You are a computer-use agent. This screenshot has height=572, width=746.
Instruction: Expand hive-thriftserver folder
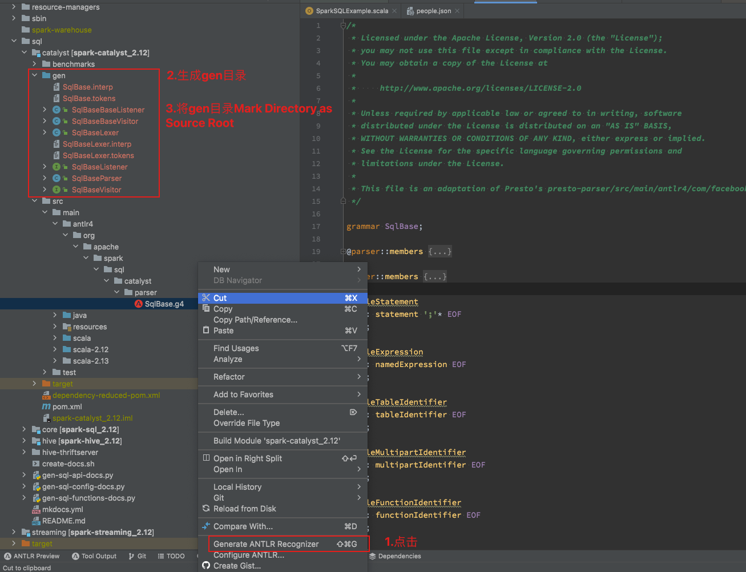coord(25,452)
